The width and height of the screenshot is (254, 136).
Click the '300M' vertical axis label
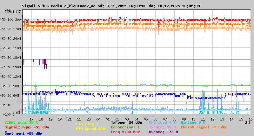[18, 20]
